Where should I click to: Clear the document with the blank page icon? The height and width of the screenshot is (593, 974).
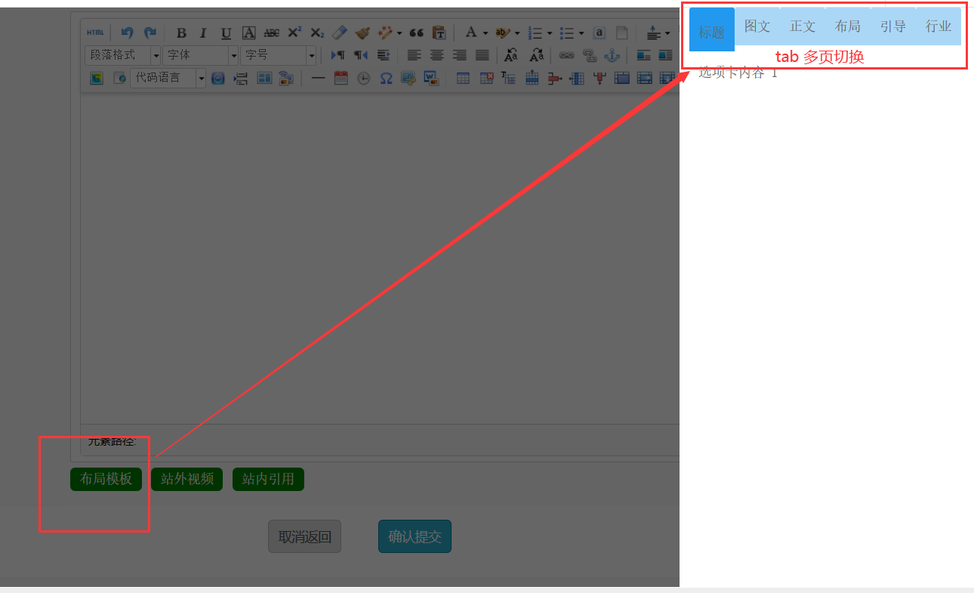621,32
